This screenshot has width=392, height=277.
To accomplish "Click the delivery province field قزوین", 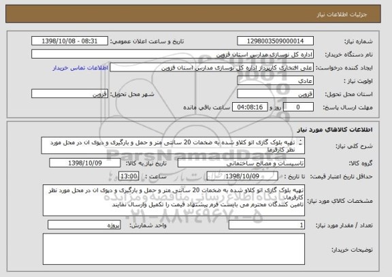I will pyautogui.click(x=275, y=94).
